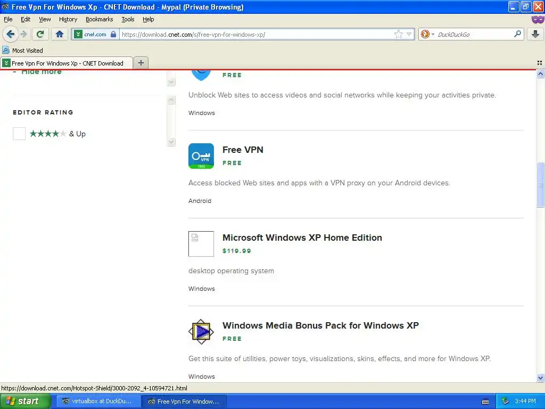
Task: Check the 4 stars & Up box
Action: pos(19,134)
